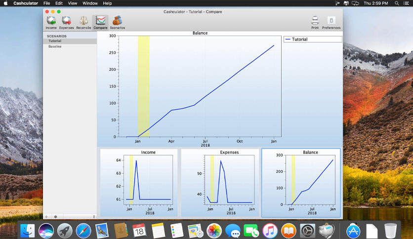Click the Print toolbar icon
The height and width of the screenshot is (239, 413).
click(x=315, y=23)
